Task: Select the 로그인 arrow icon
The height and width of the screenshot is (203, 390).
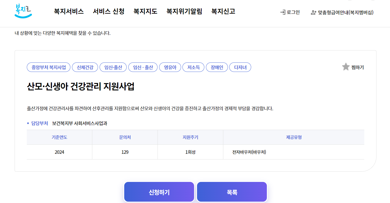Action: 283,12
